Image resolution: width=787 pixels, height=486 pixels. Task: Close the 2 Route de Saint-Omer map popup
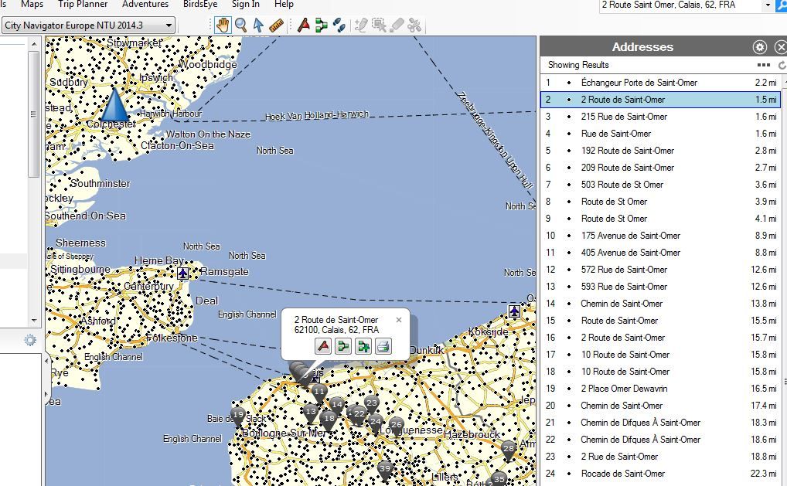(398, 319)
